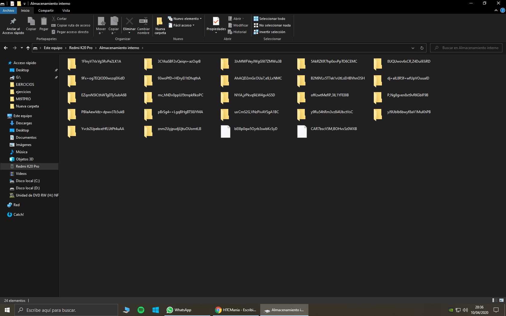Click No seleccionar nada button
This screenshot has height=316, width=506.
point(272,25)
